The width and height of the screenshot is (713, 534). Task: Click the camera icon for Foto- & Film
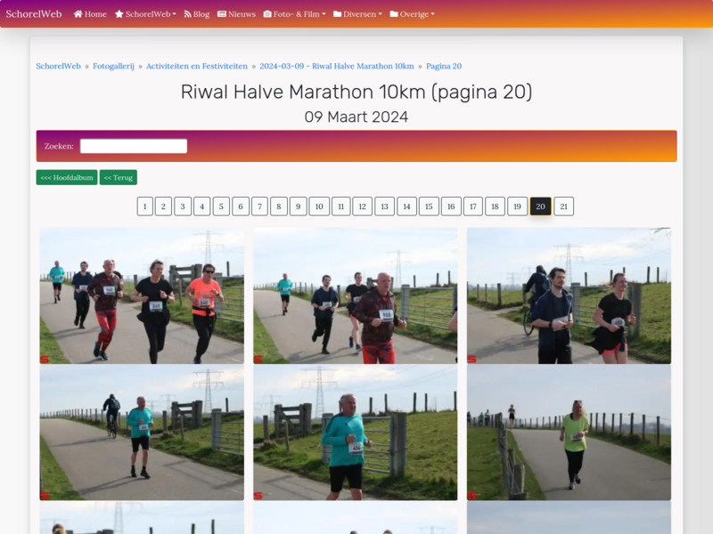[x=267, y=14]
